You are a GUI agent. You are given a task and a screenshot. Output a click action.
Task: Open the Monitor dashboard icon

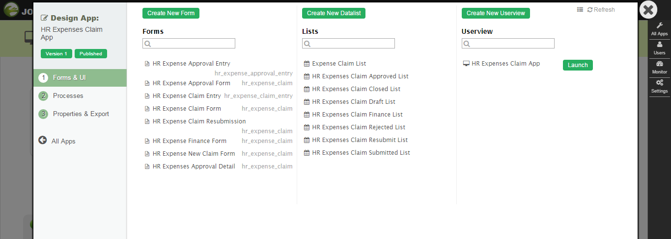point(659,64)
